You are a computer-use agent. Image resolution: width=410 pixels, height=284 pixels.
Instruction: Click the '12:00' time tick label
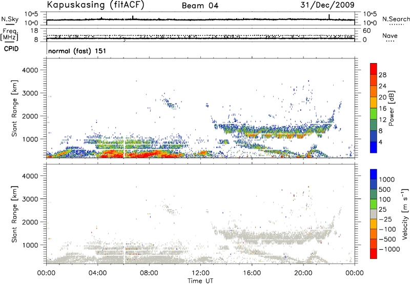(x=200, y=273)
